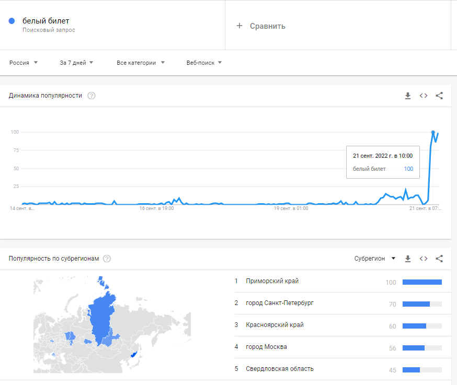Open help tooltip beside Динамика популярности
This screenshot has height=385, width=457.
pyautogui.click(x=92, y=96)
